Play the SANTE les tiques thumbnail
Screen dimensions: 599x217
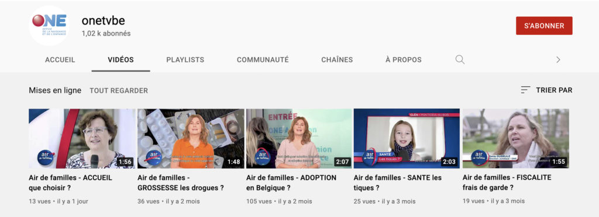coord(407,139)
